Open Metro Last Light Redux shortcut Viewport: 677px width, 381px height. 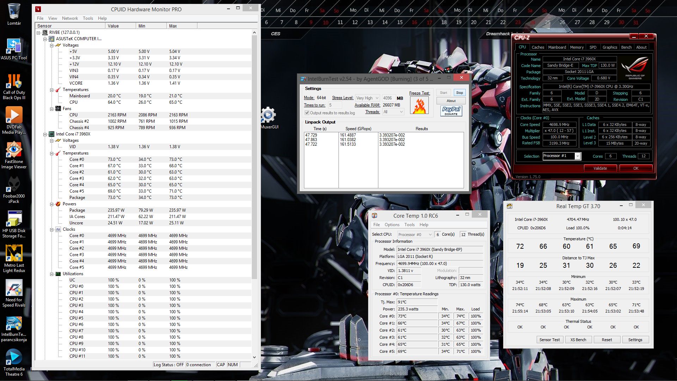click(x=14, y=259)
